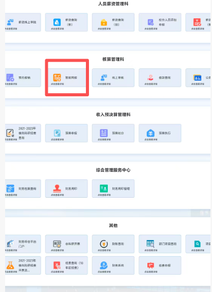
Task: Click the red 借款查询 hand icon
Action: (x=150, y=77)
